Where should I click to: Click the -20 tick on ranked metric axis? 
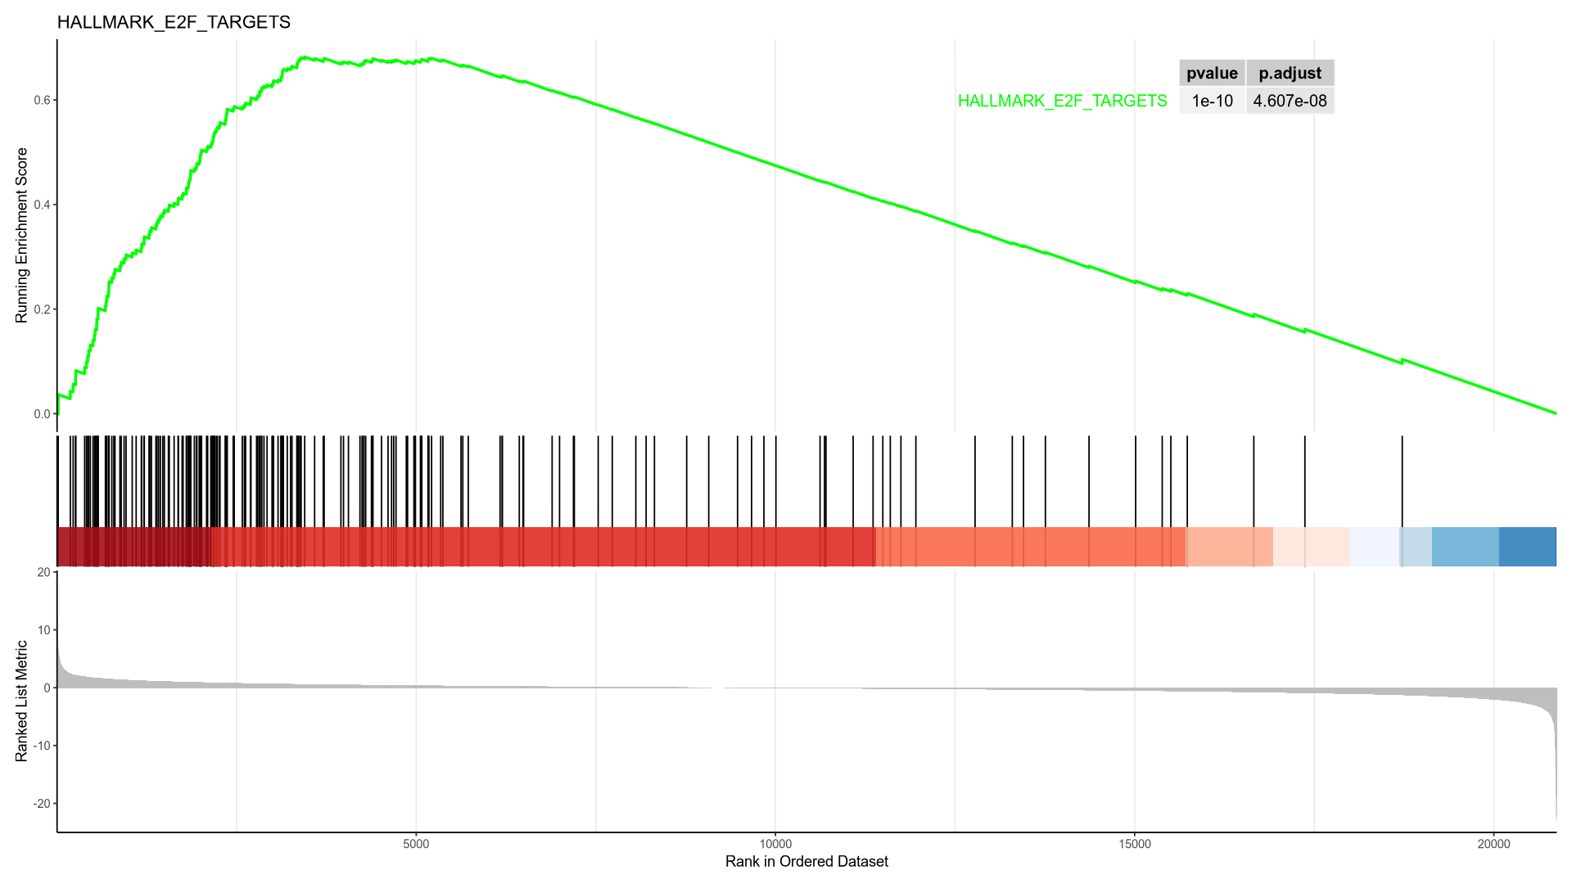pos(41,804)
